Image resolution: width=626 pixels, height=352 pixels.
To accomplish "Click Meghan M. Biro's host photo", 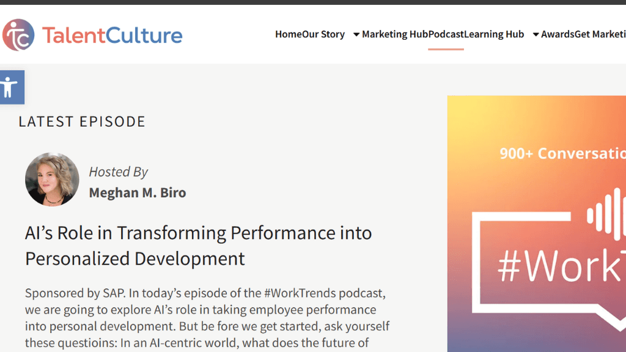I will pos(52,179).
